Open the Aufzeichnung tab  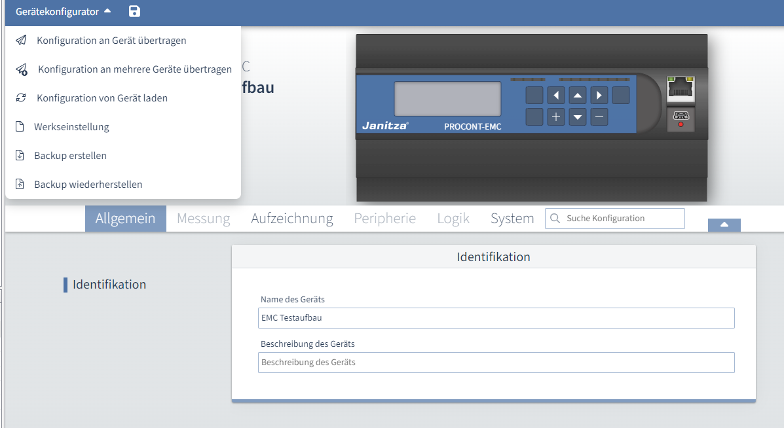pos(291,218)
